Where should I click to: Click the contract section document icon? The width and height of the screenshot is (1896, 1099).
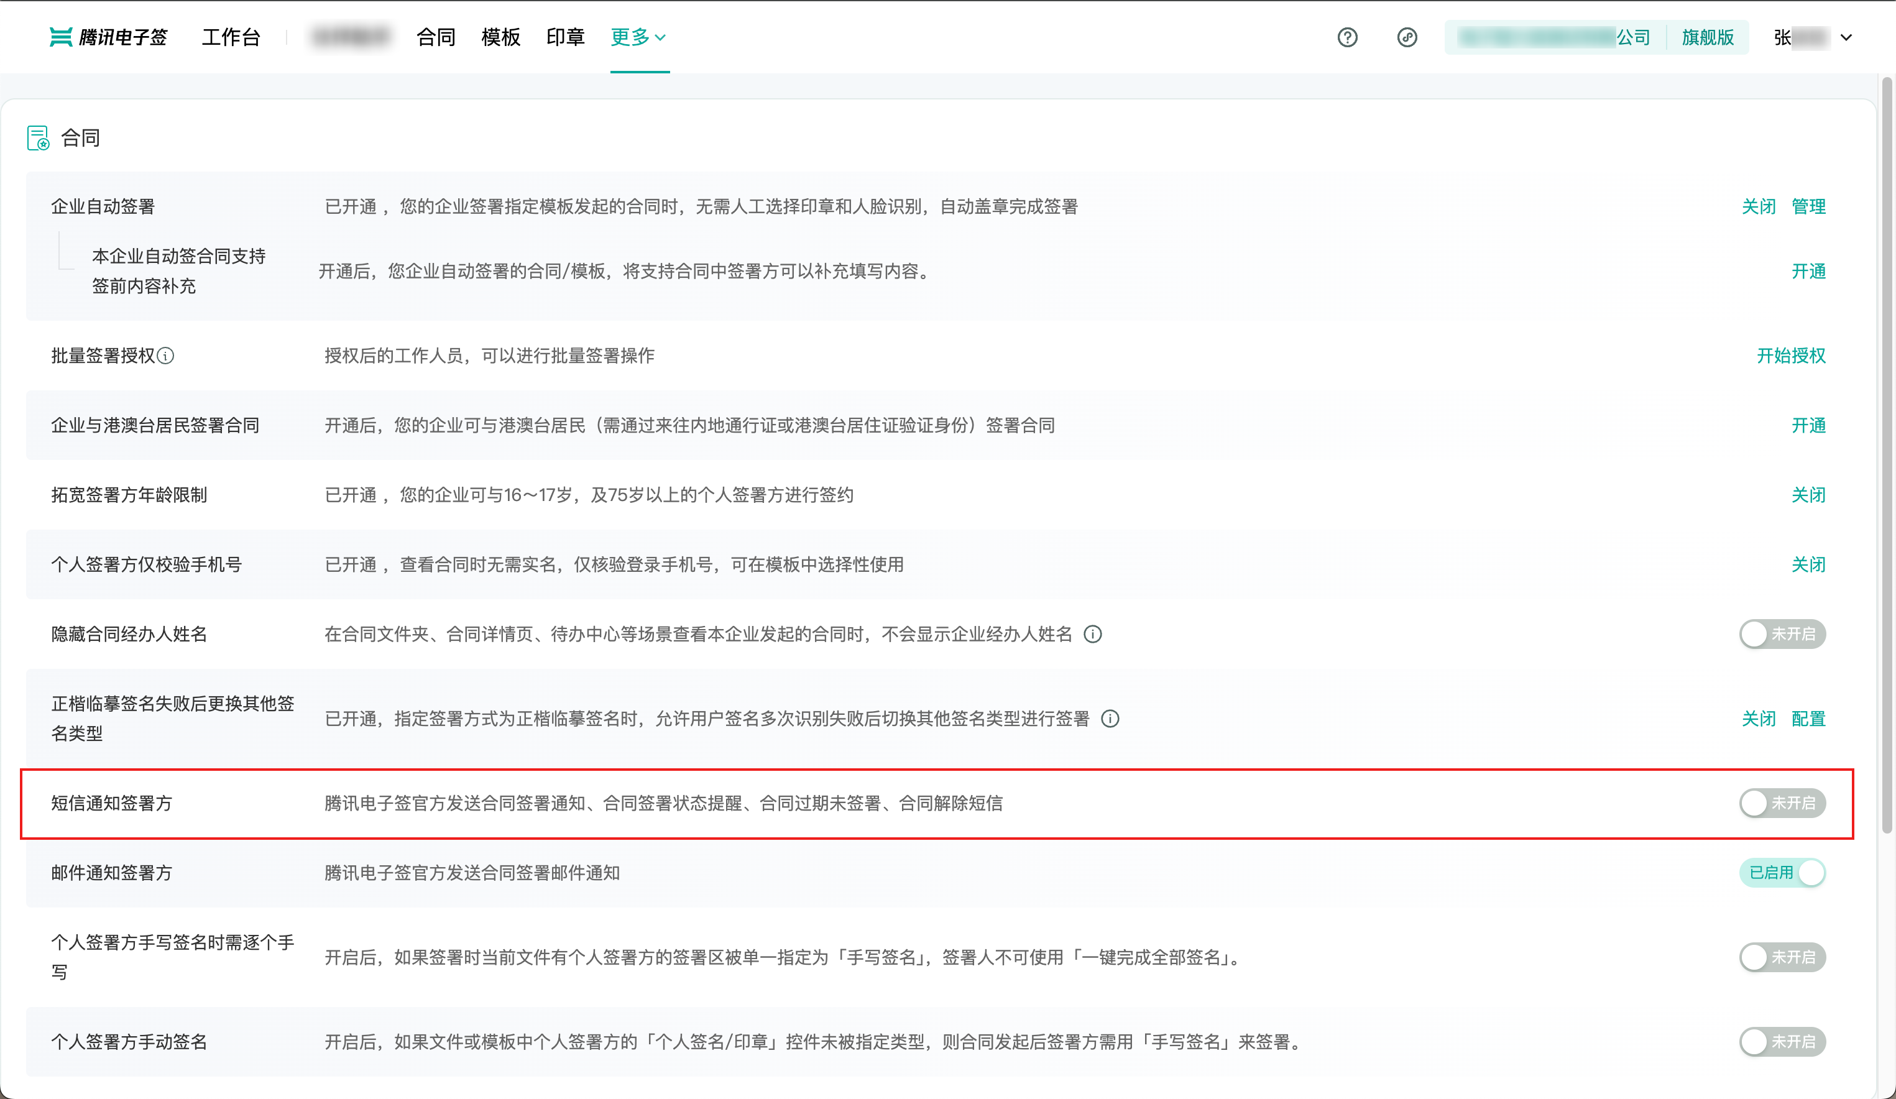coord(39,137)
